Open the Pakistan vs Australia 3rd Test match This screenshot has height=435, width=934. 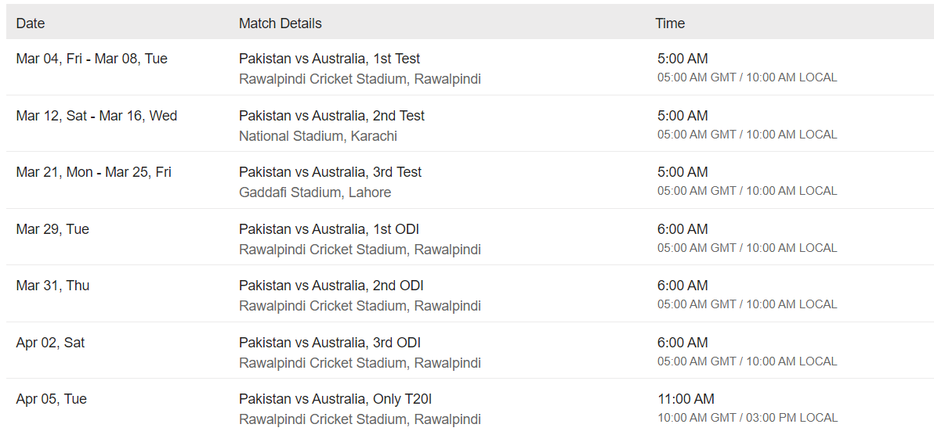pos(330,172)
